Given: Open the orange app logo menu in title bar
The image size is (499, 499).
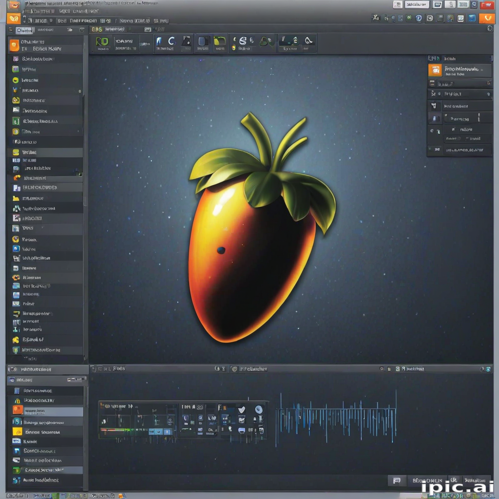Looking at the screenshot, I should coord(13,5).
